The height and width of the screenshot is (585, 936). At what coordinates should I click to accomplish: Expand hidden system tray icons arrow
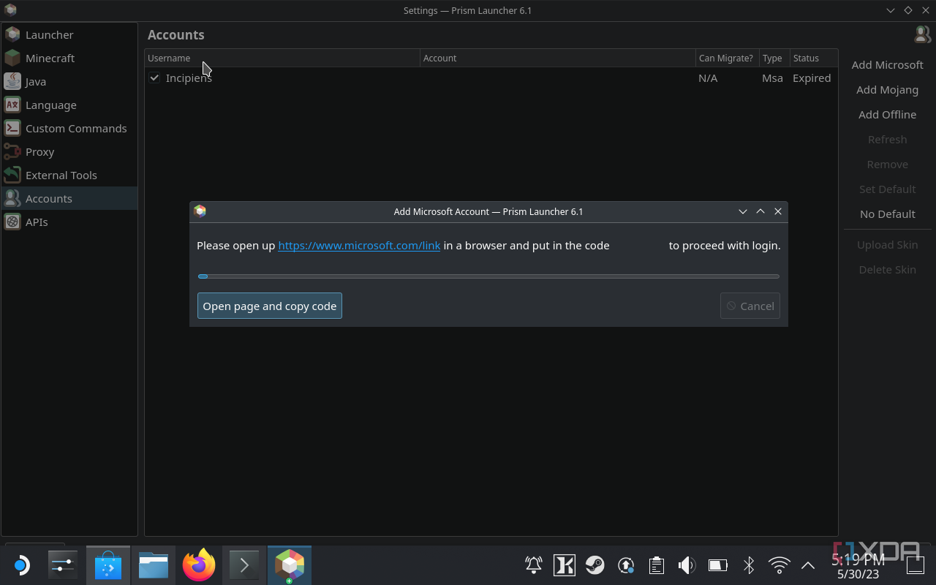point(808,565)
